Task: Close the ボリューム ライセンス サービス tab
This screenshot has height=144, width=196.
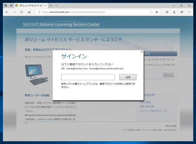Action: (45, 6)
